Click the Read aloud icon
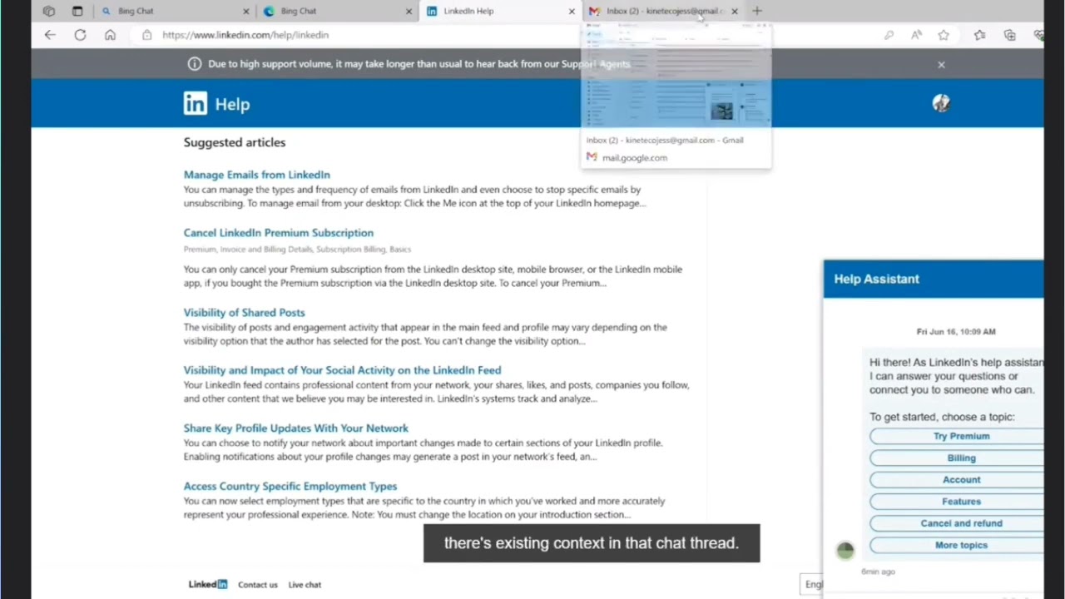The image size is (1065, 599). click(x=916, y=35)
